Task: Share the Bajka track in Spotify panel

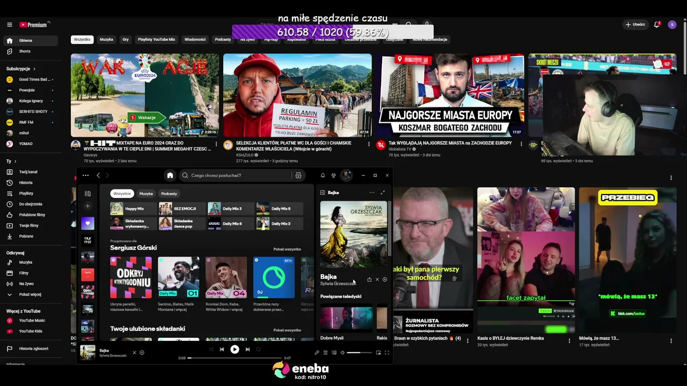Action: tap(369, 279)
